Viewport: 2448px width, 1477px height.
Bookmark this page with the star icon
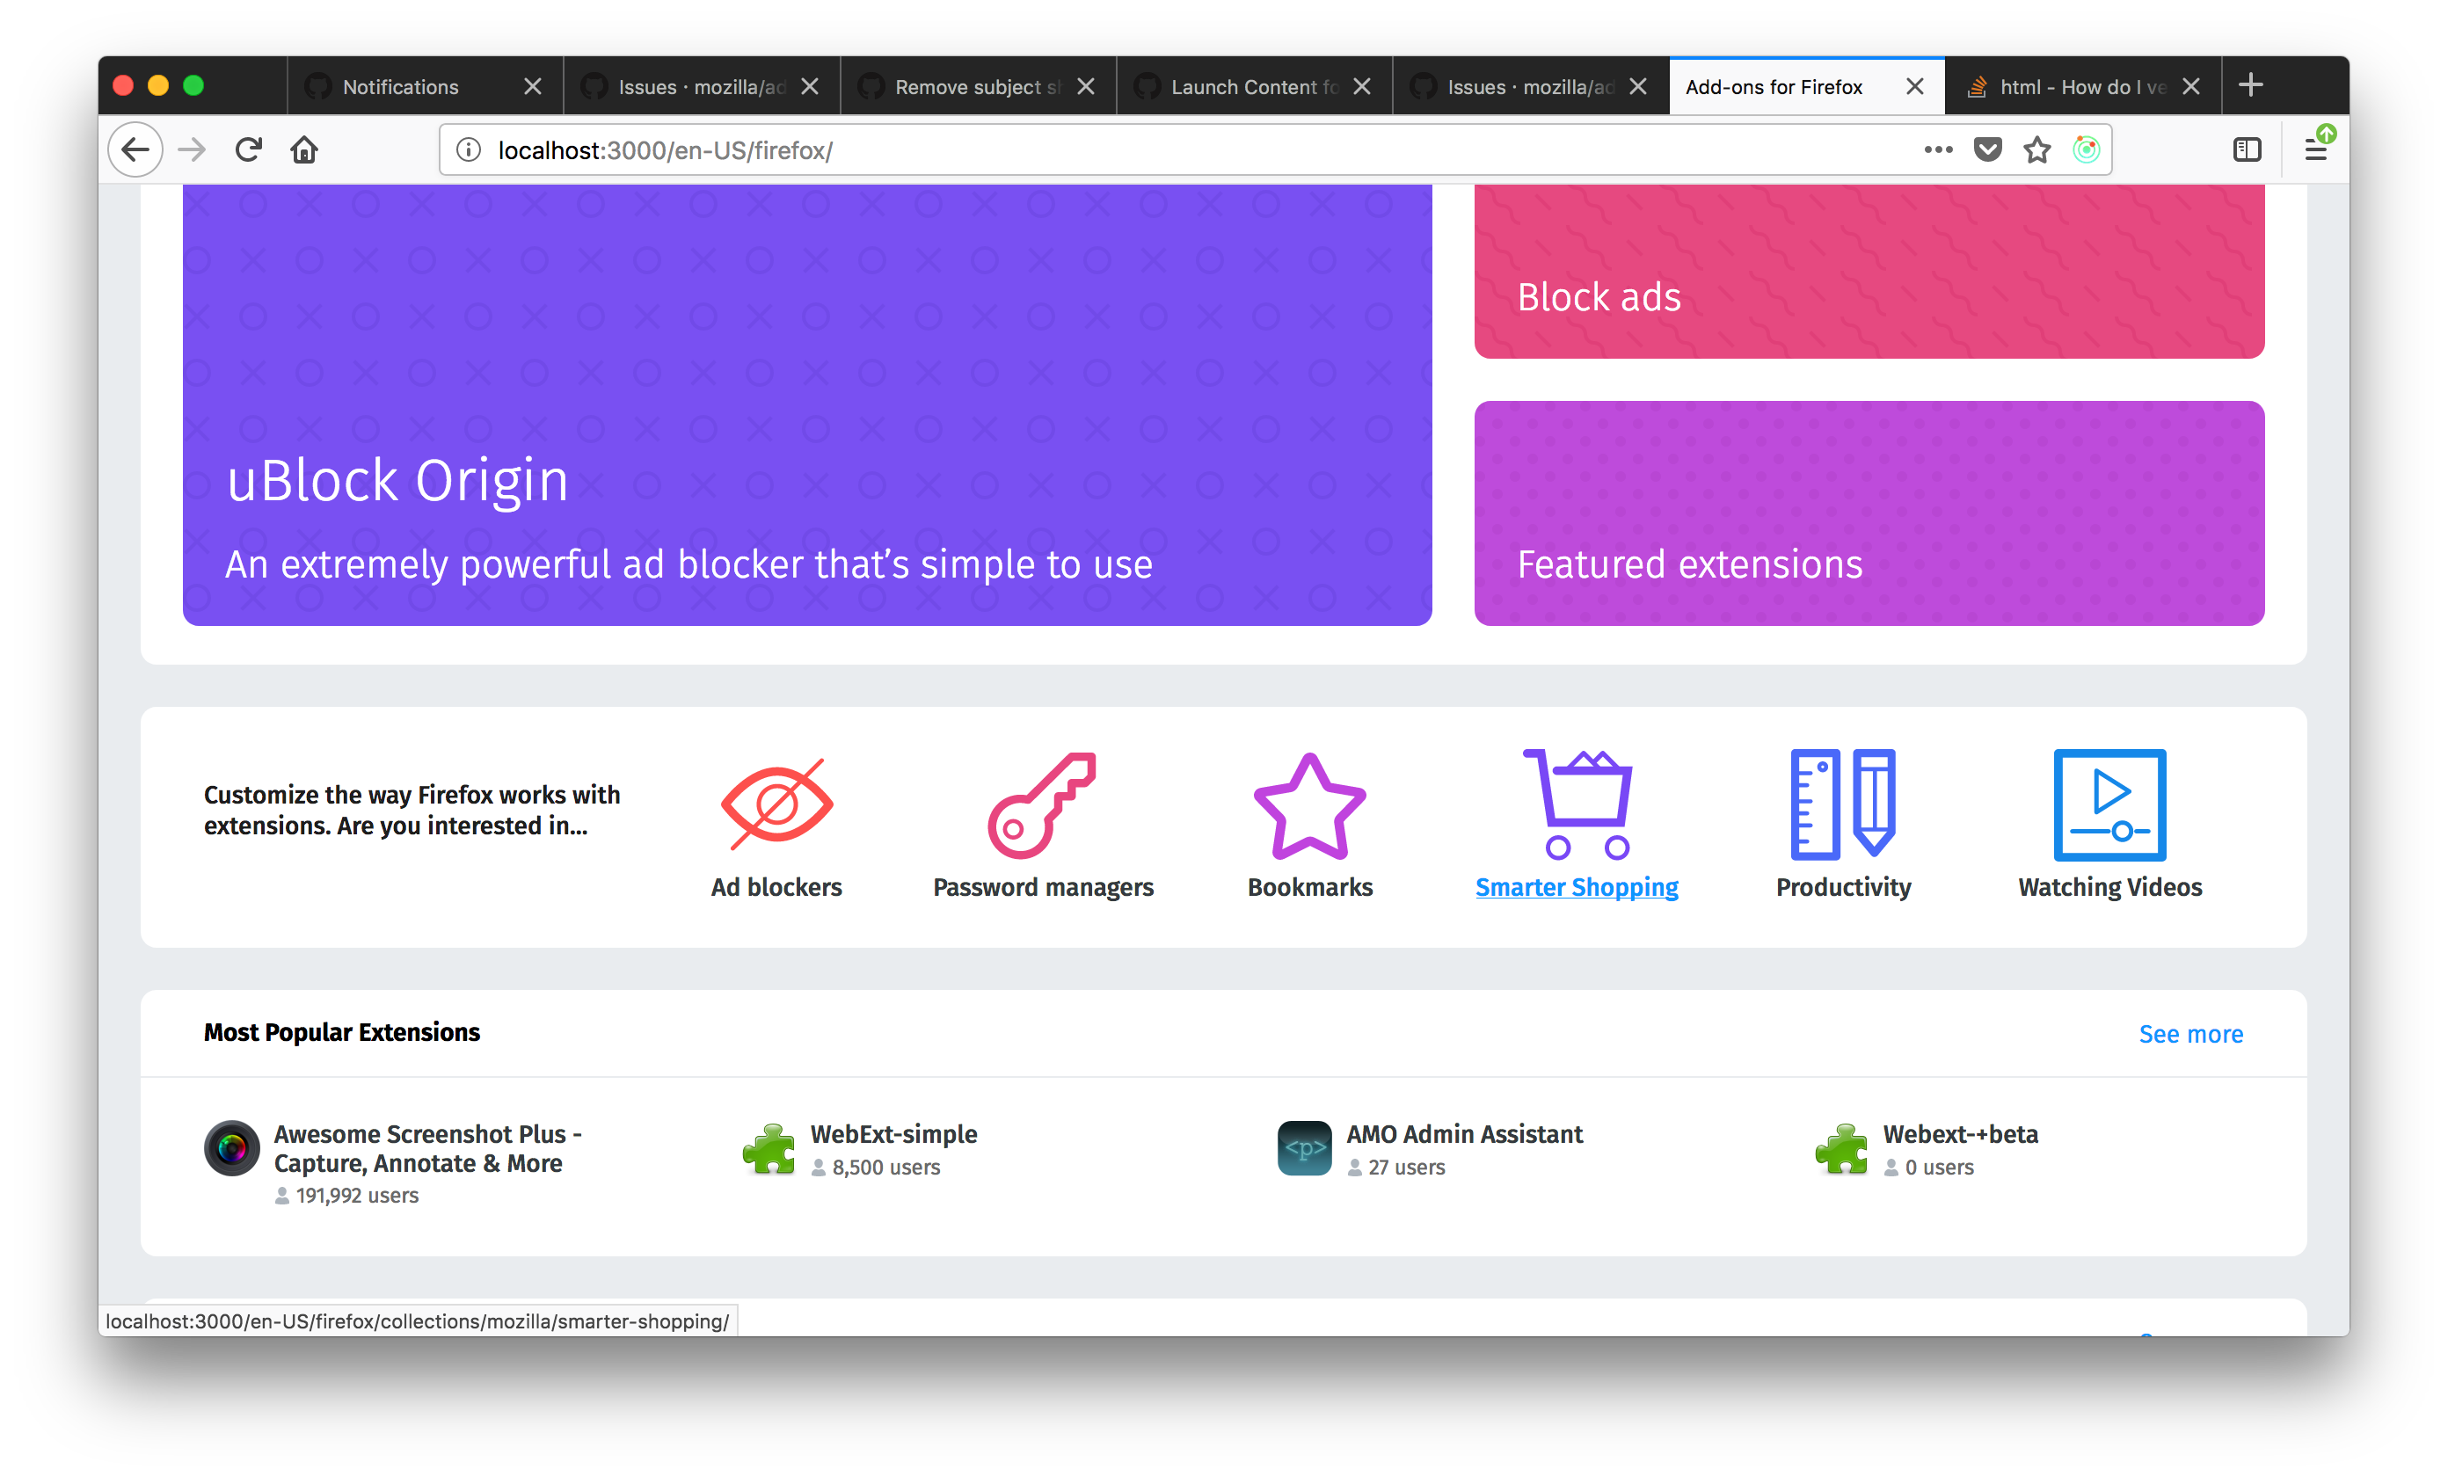pos(2036,150)
